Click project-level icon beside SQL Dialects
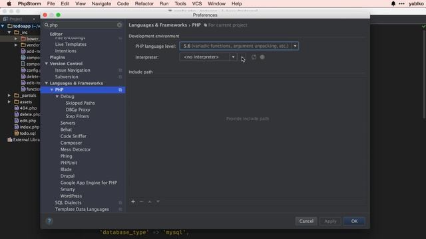 tap(120, 202)
